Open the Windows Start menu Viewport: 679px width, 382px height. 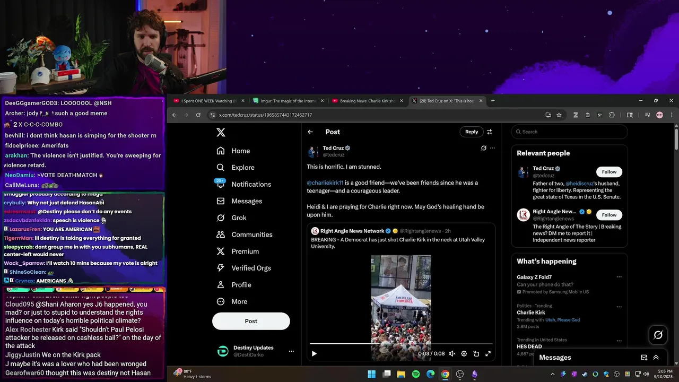372,374
